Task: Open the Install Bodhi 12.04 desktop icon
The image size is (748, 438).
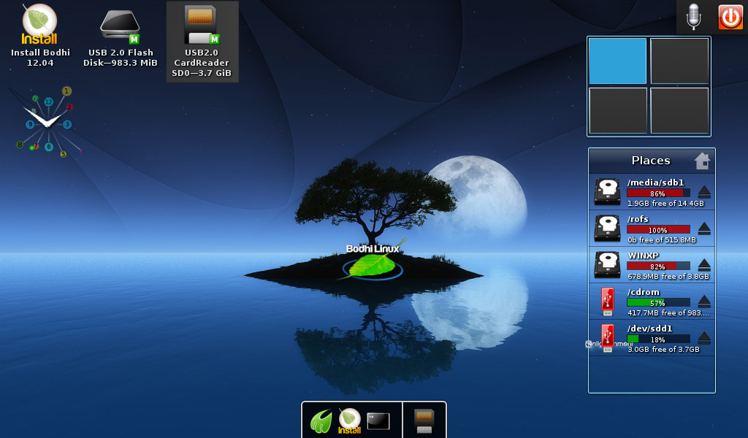Action: pos(40,36)
